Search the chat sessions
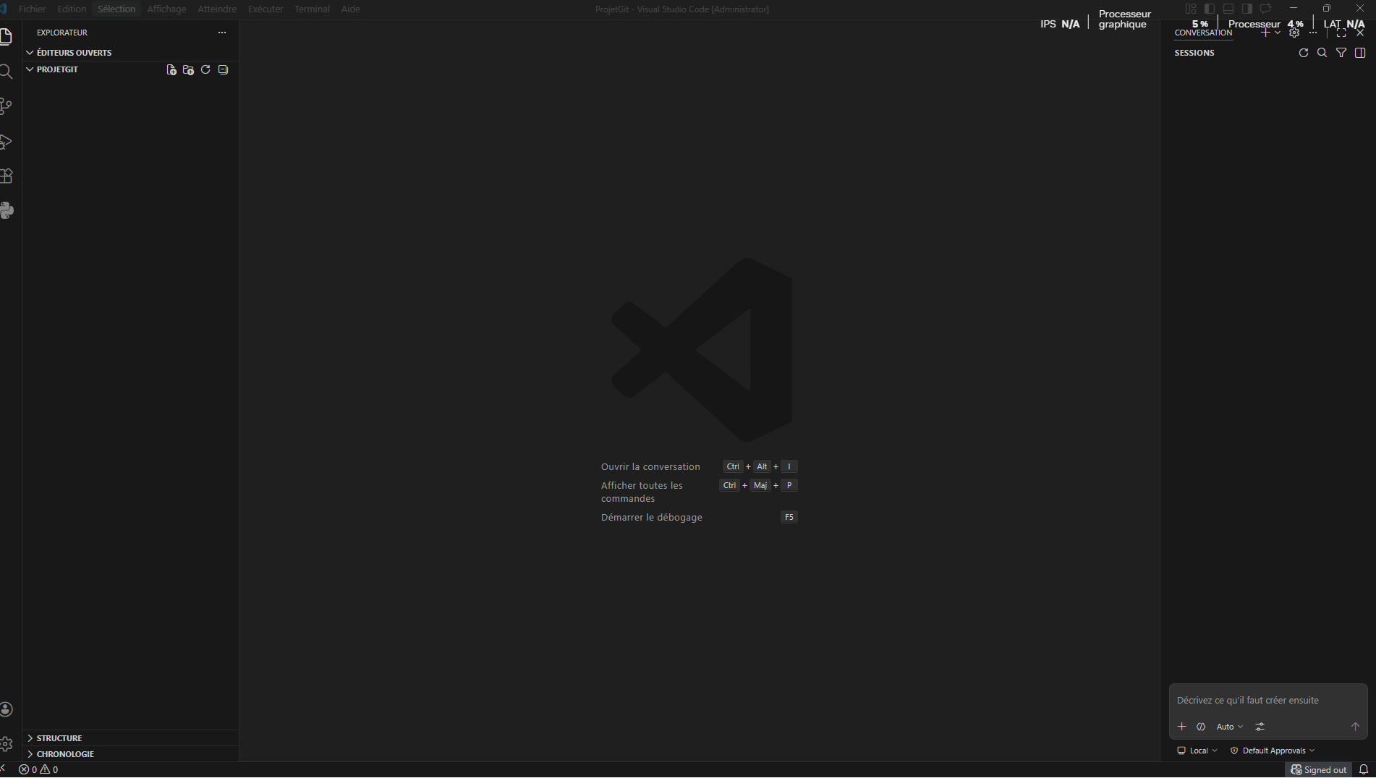The height and width of the screenshot is (778, 1376). click(x=1322, y=53)
